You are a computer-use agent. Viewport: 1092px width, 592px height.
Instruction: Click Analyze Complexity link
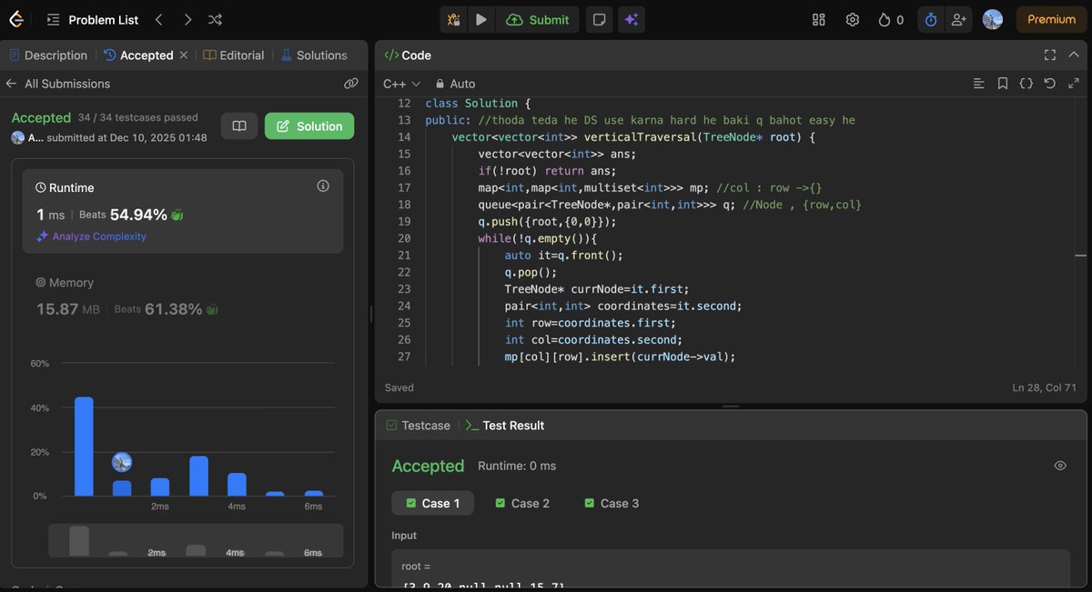(91, 236)
